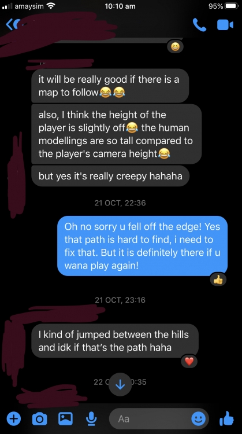View the laughing reaction near top
This screenshot has height=434, width=242.
[x=175, y=47]
